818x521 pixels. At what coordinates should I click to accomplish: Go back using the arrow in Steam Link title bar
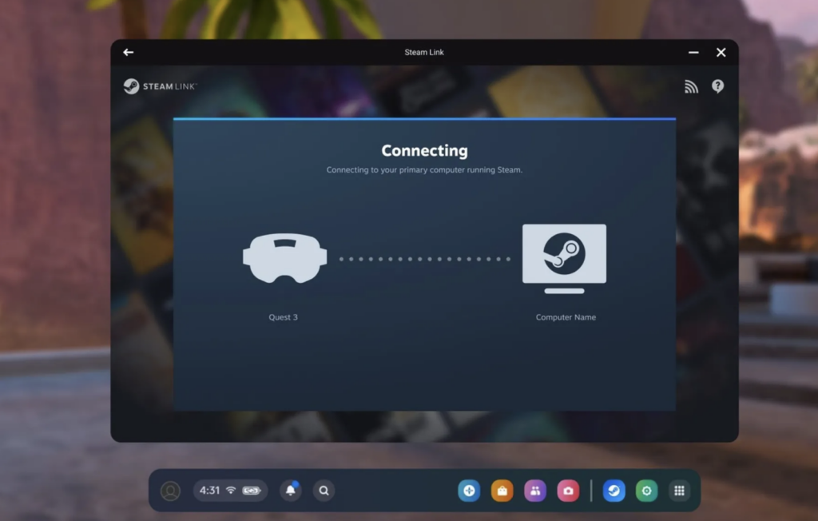(x=129, y=52)
